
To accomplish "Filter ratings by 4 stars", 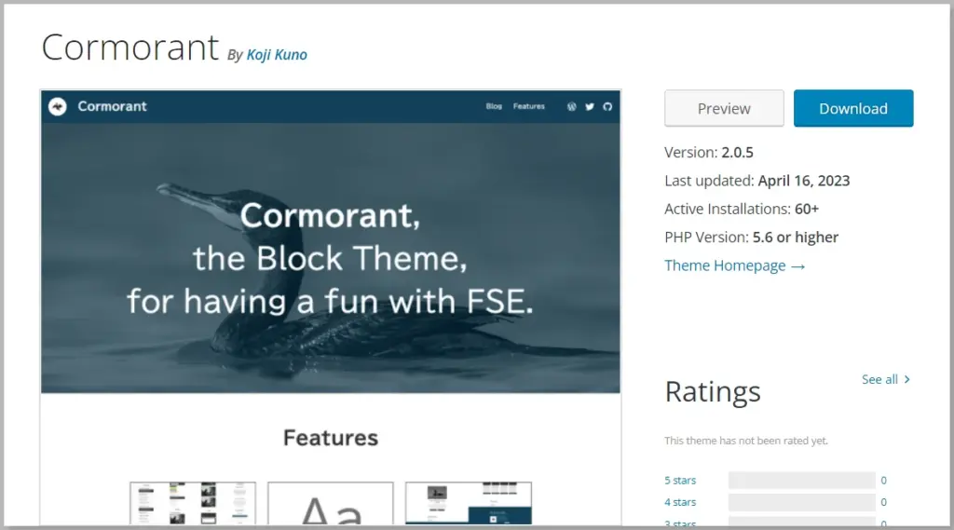I will pos(680,502).
